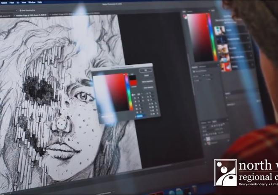Open the 3D menu
Viewport: 278px width, 195px height.
pyautogui.click(x=18, y=3)
